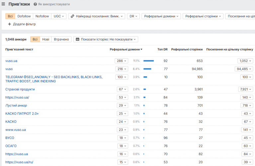Open Пустий анкор link
The width and height of the screenshot is (255, 166).
pos(16,105)
